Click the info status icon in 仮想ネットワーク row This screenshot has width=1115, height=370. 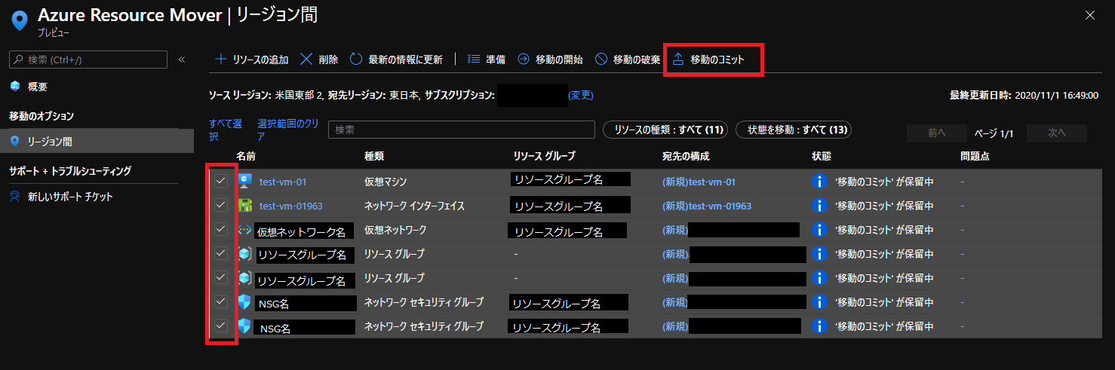tap(819, 230)
